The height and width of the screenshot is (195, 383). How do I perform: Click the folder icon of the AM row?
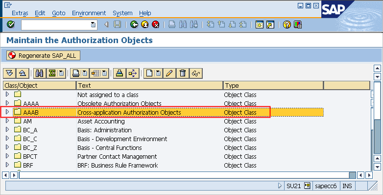[x=18, y=121]
